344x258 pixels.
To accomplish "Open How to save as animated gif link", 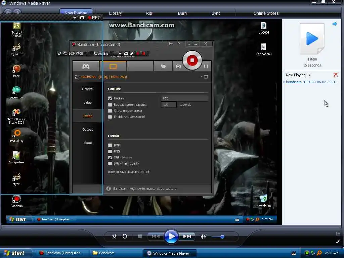I will [128, 172].
